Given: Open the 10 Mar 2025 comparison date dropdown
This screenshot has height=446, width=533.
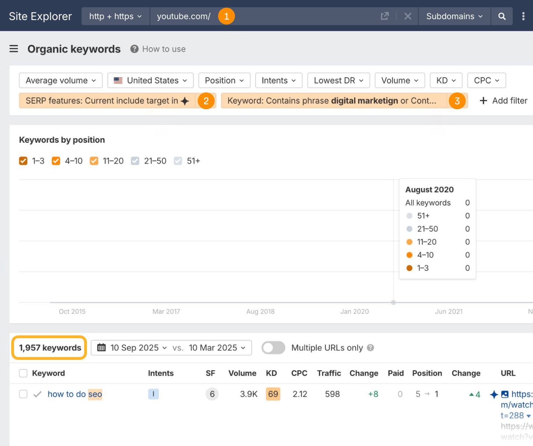Looking at the screenshot, I should (x=217, y=348).
